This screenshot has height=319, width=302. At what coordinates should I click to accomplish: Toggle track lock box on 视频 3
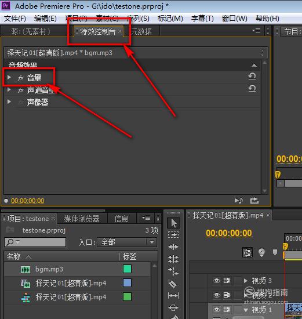(237, 281)
